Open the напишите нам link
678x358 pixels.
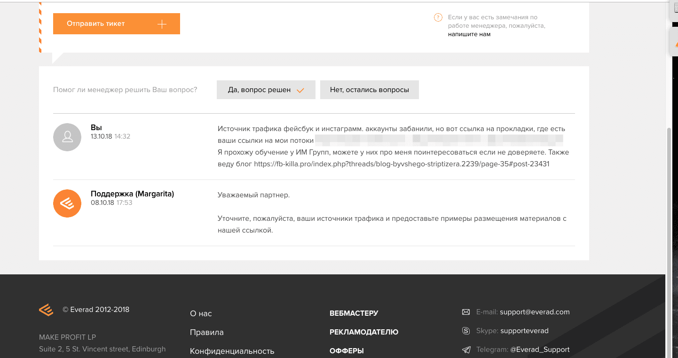tap(469, 34)
